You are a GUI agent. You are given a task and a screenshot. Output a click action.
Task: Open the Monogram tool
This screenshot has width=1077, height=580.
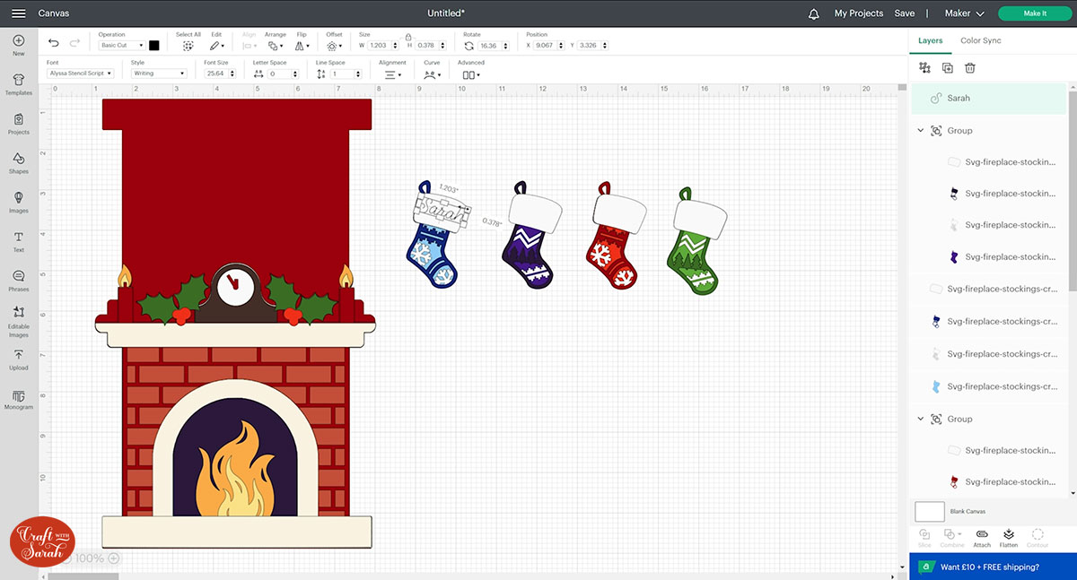(x=18, y=401)
